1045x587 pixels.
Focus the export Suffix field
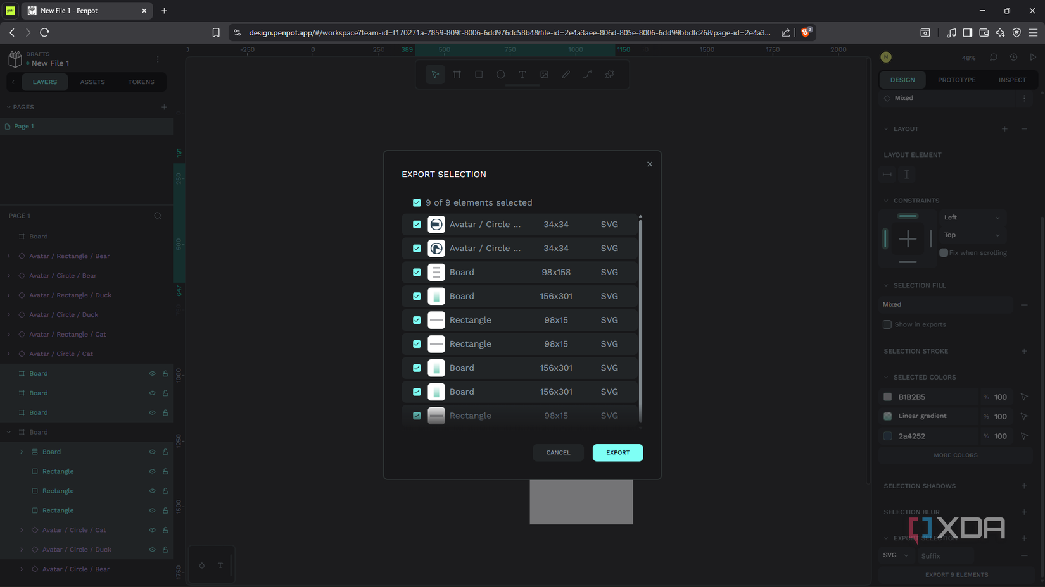click(x=946, y=556)
